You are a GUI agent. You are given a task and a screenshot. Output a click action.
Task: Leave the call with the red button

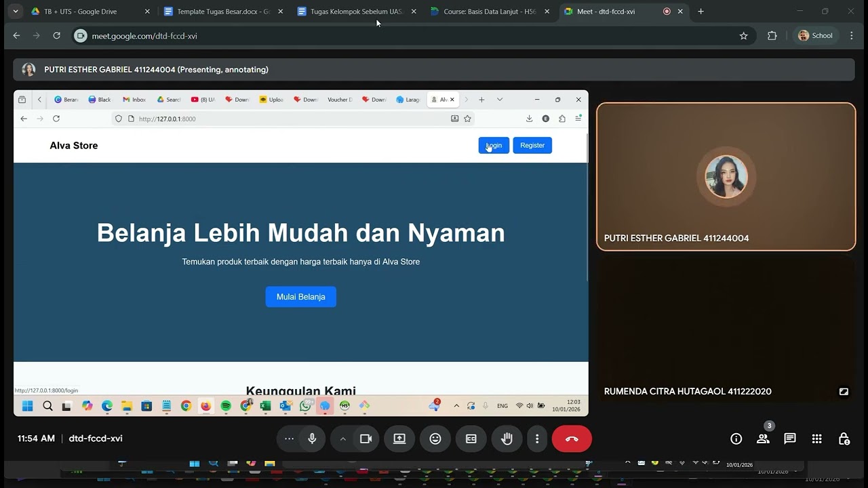tap(572, 439)
